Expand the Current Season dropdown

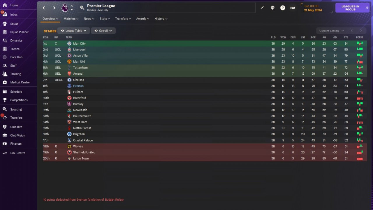click(332, 31)
